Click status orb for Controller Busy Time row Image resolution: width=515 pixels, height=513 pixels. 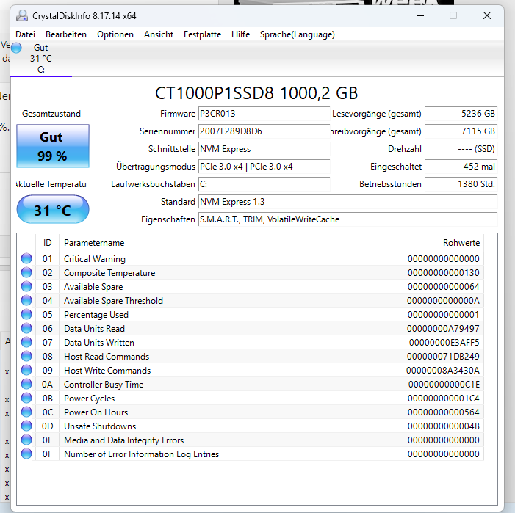tap(26, 384)
